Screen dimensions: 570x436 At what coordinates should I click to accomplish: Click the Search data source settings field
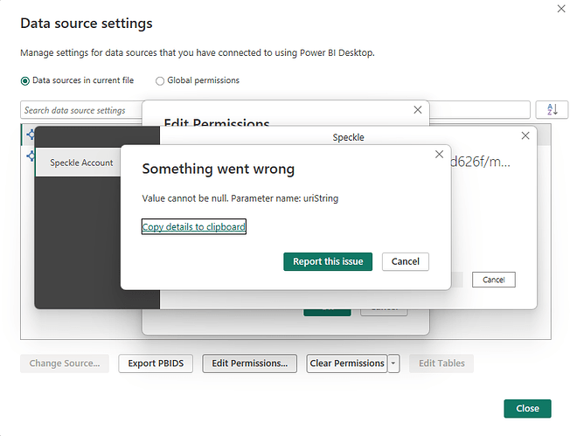coord(80,110)
